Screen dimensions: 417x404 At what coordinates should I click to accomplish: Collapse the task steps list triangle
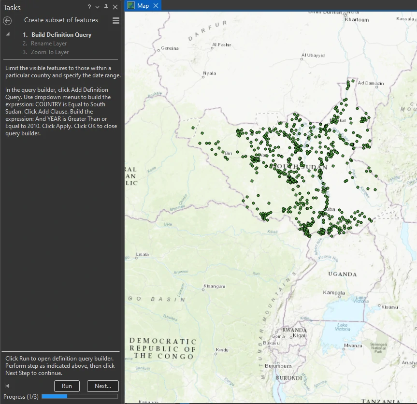pyautogui.click(x=8, y=34)
